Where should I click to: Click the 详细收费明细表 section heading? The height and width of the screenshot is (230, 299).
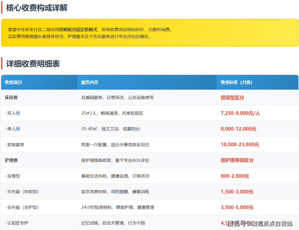click(x=33, y=64)
